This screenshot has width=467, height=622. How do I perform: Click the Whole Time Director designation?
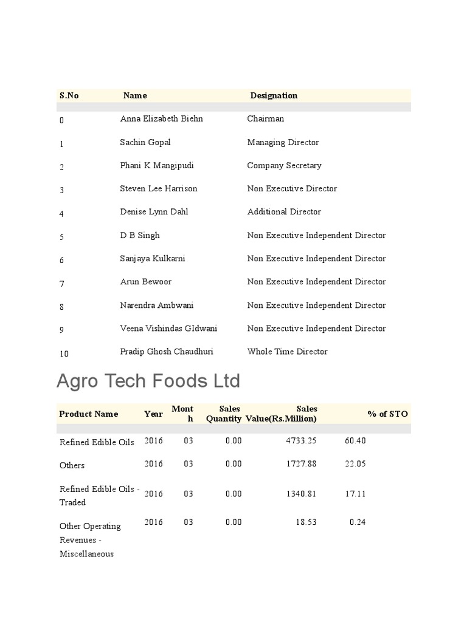pyautogui.click(x=287, y=352)
